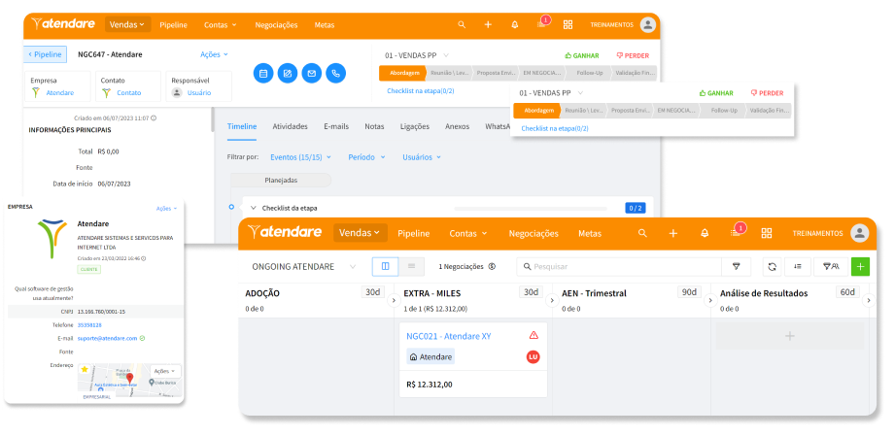Open the Vendas dropdown in pipeline window
895x436 pixels.
pos(361,233)
